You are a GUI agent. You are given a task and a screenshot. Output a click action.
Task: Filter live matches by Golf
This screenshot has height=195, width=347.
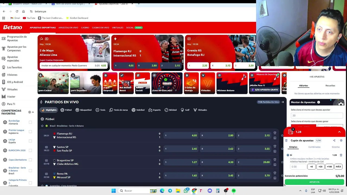coord(185,110)
